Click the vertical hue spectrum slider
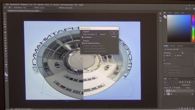 click(x=193, y=29)
